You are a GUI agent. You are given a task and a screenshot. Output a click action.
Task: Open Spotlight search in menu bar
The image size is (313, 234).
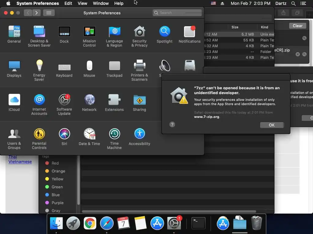coord(293,3)
